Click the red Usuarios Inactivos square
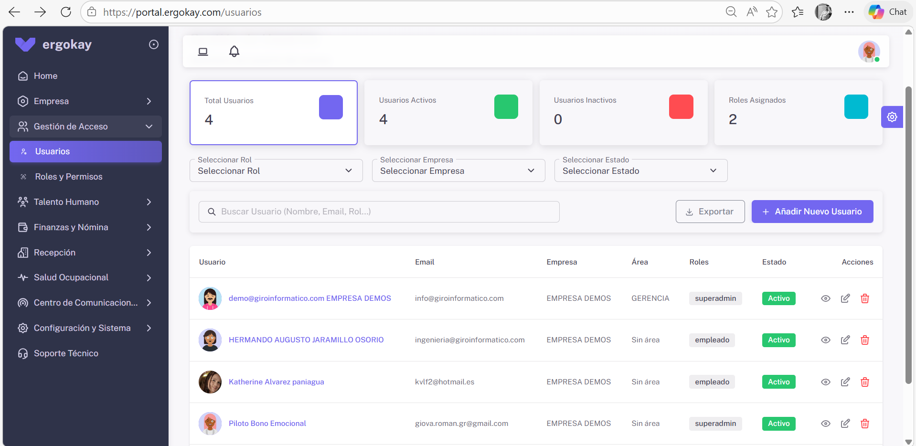Viewport: 916px width, 446px height. [x=681, y=106]
